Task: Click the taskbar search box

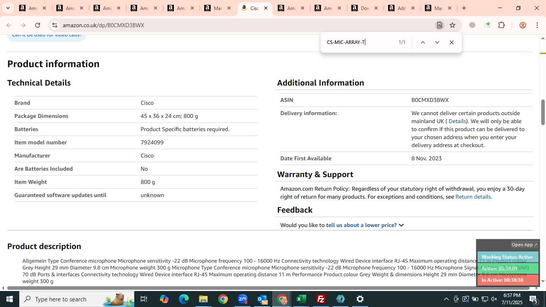Action: tap(77, 299)
